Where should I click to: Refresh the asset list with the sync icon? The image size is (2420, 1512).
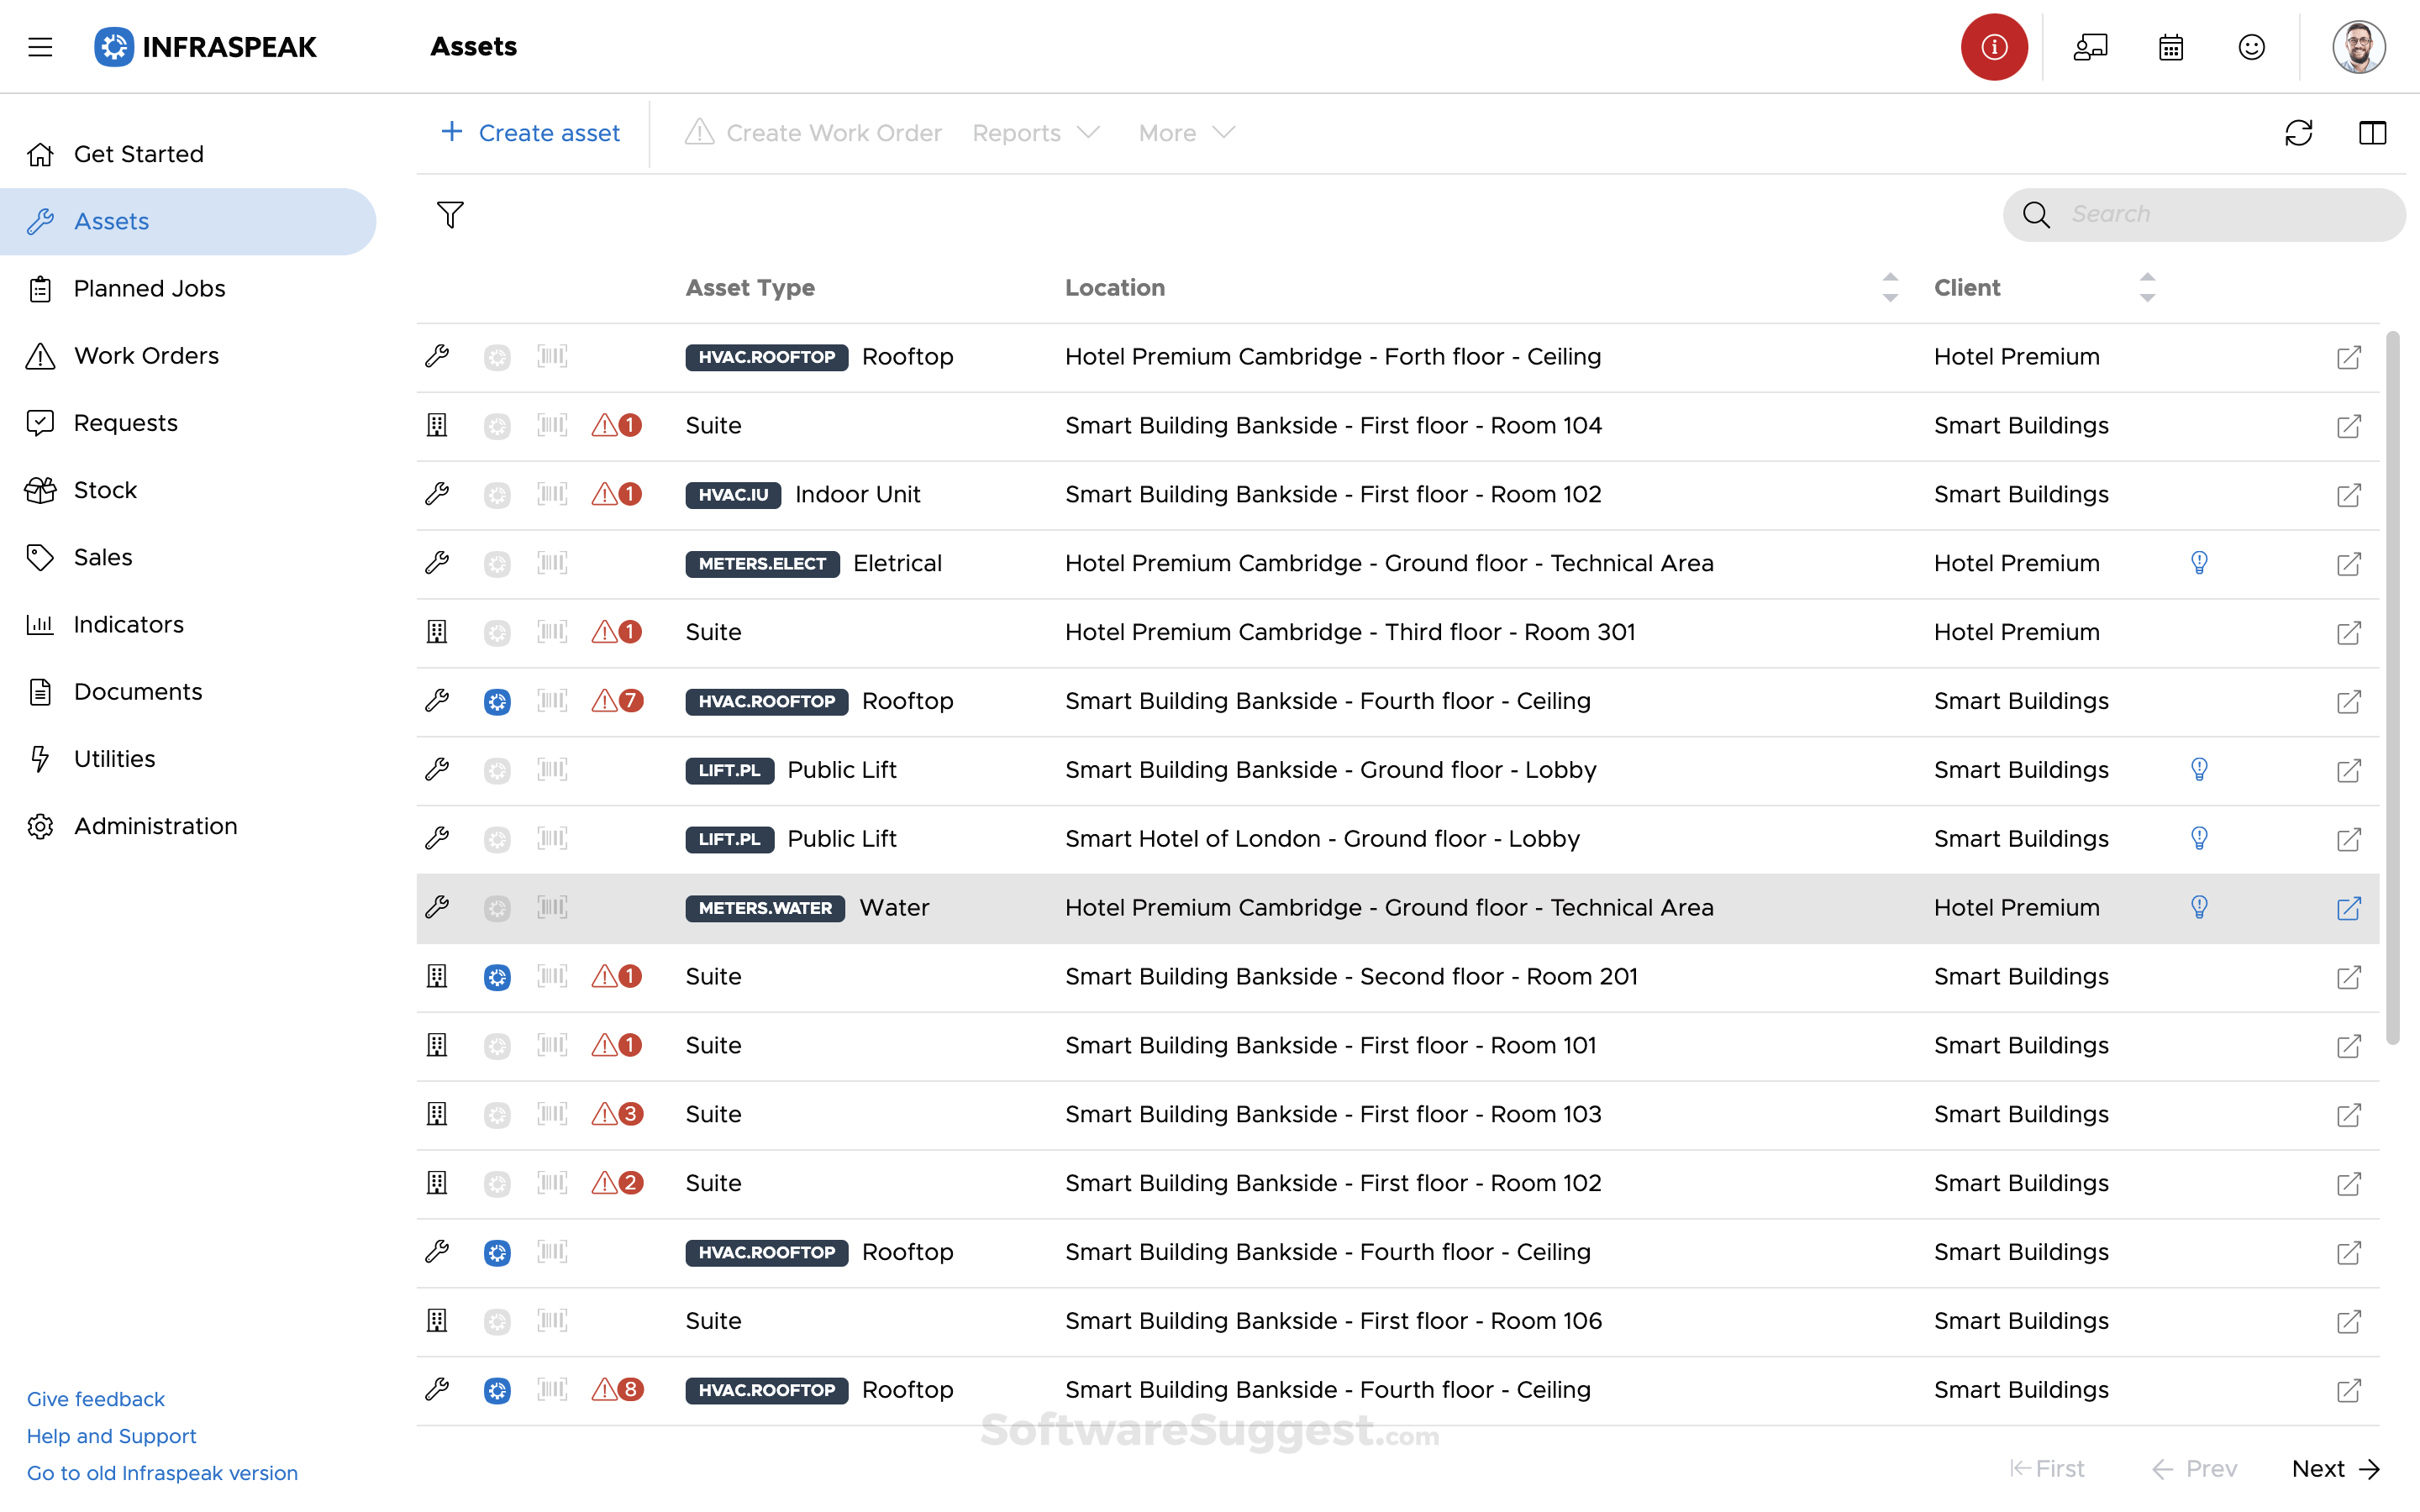click(x=2299, y=132)
